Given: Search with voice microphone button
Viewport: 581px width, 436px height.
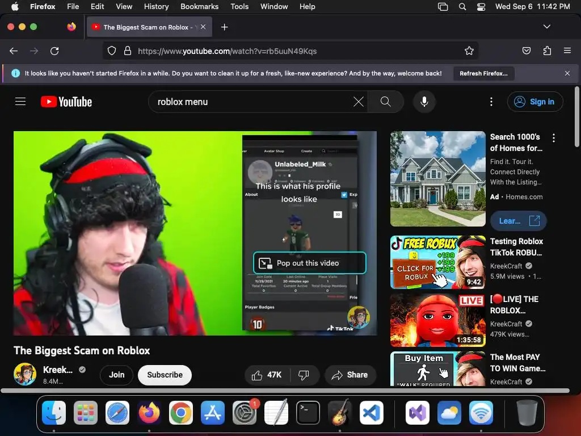Looking at the screenshot, I should pos(424,102).
